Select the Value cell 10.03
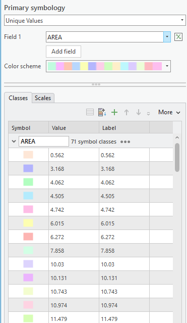 tap(74, 264)
